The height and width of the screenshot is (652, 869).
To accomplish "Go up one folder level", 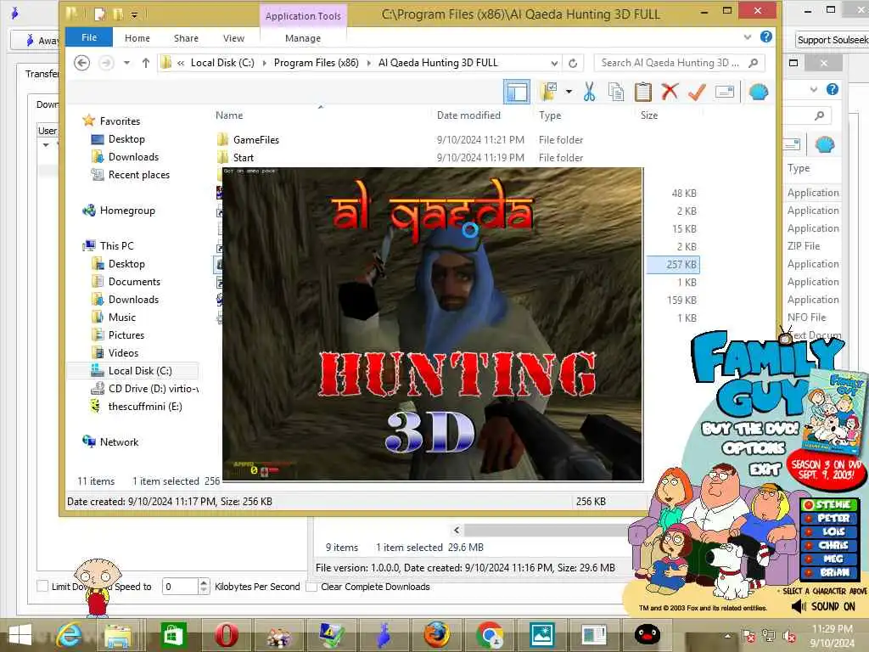I will (146, 63).
